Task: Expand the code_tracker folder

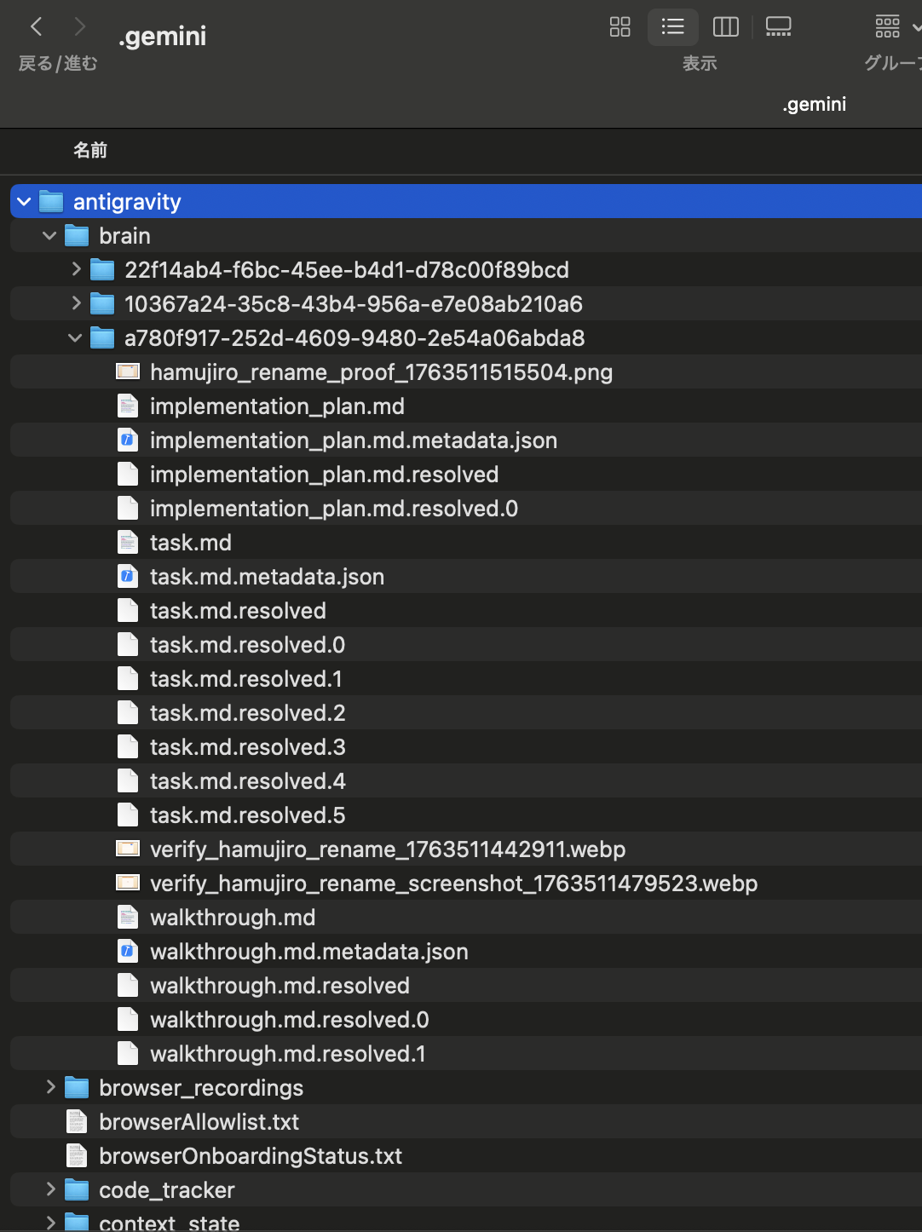Action: pyautogui.click(x=50, y=1189)
